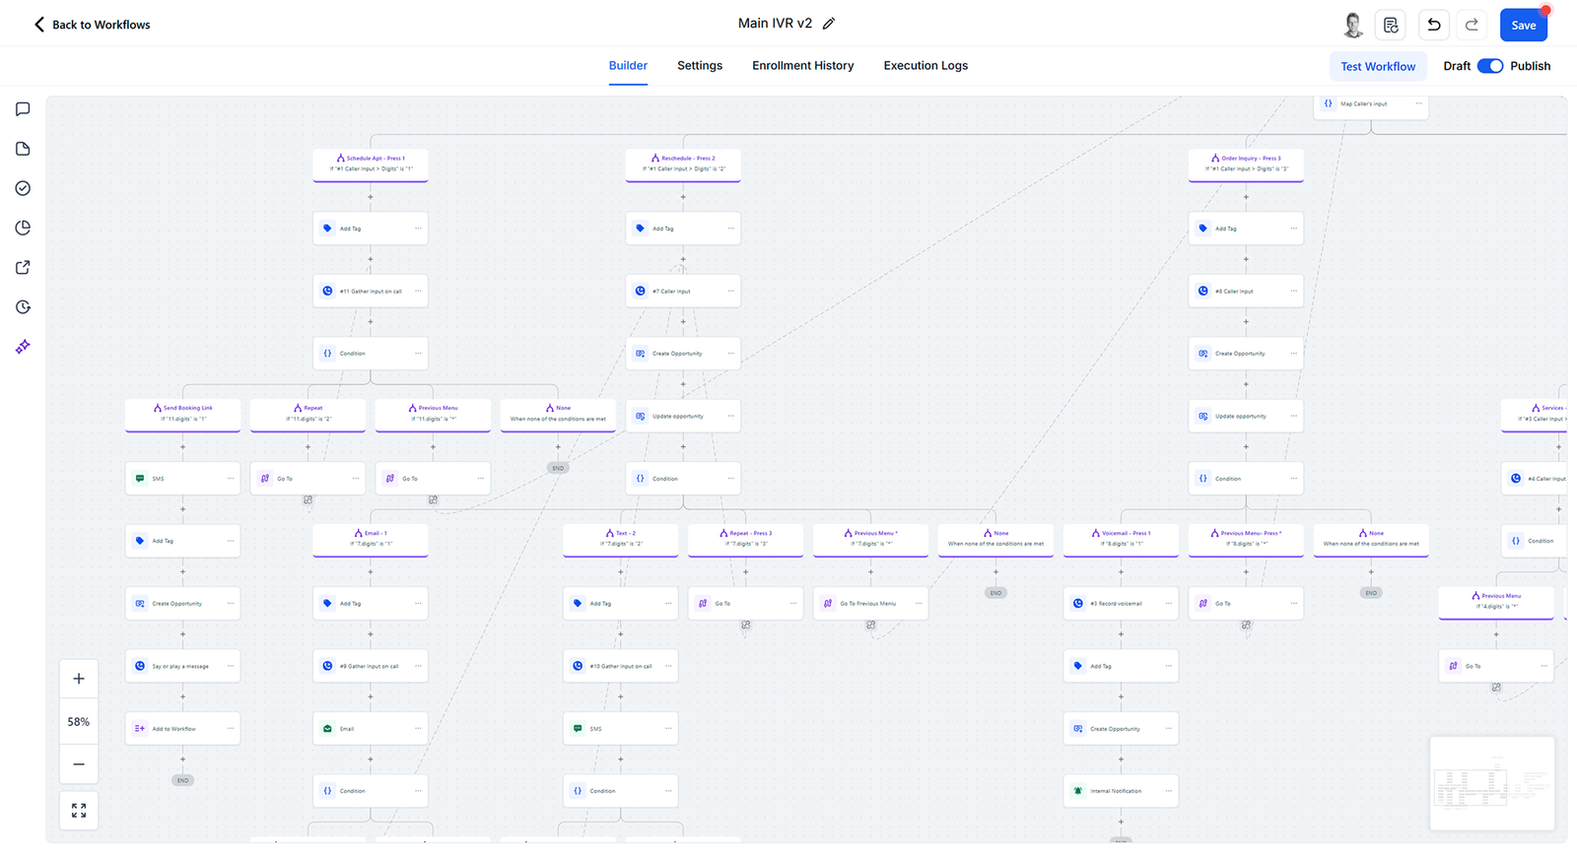
Task: Select the Schedule Apt - Press 1 branch node
Action: click(371, 164)
